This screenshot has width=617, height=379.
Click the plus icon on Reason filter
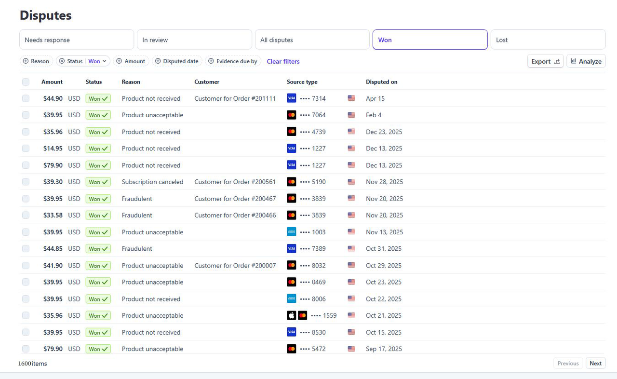tap(26, 61)
